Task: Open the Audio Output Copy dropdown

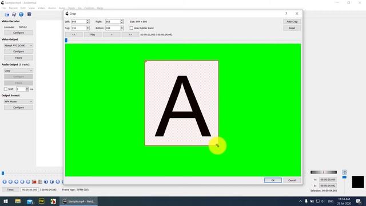Action: coord(18,70)
